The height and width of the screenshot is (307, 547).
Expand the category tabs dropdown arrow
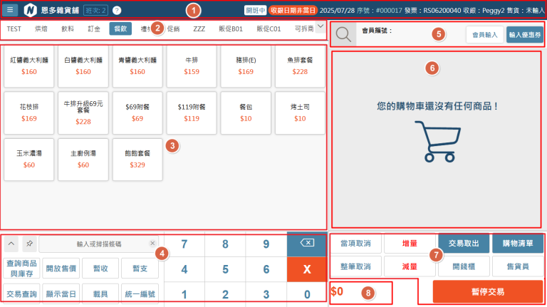pos(320,26)
